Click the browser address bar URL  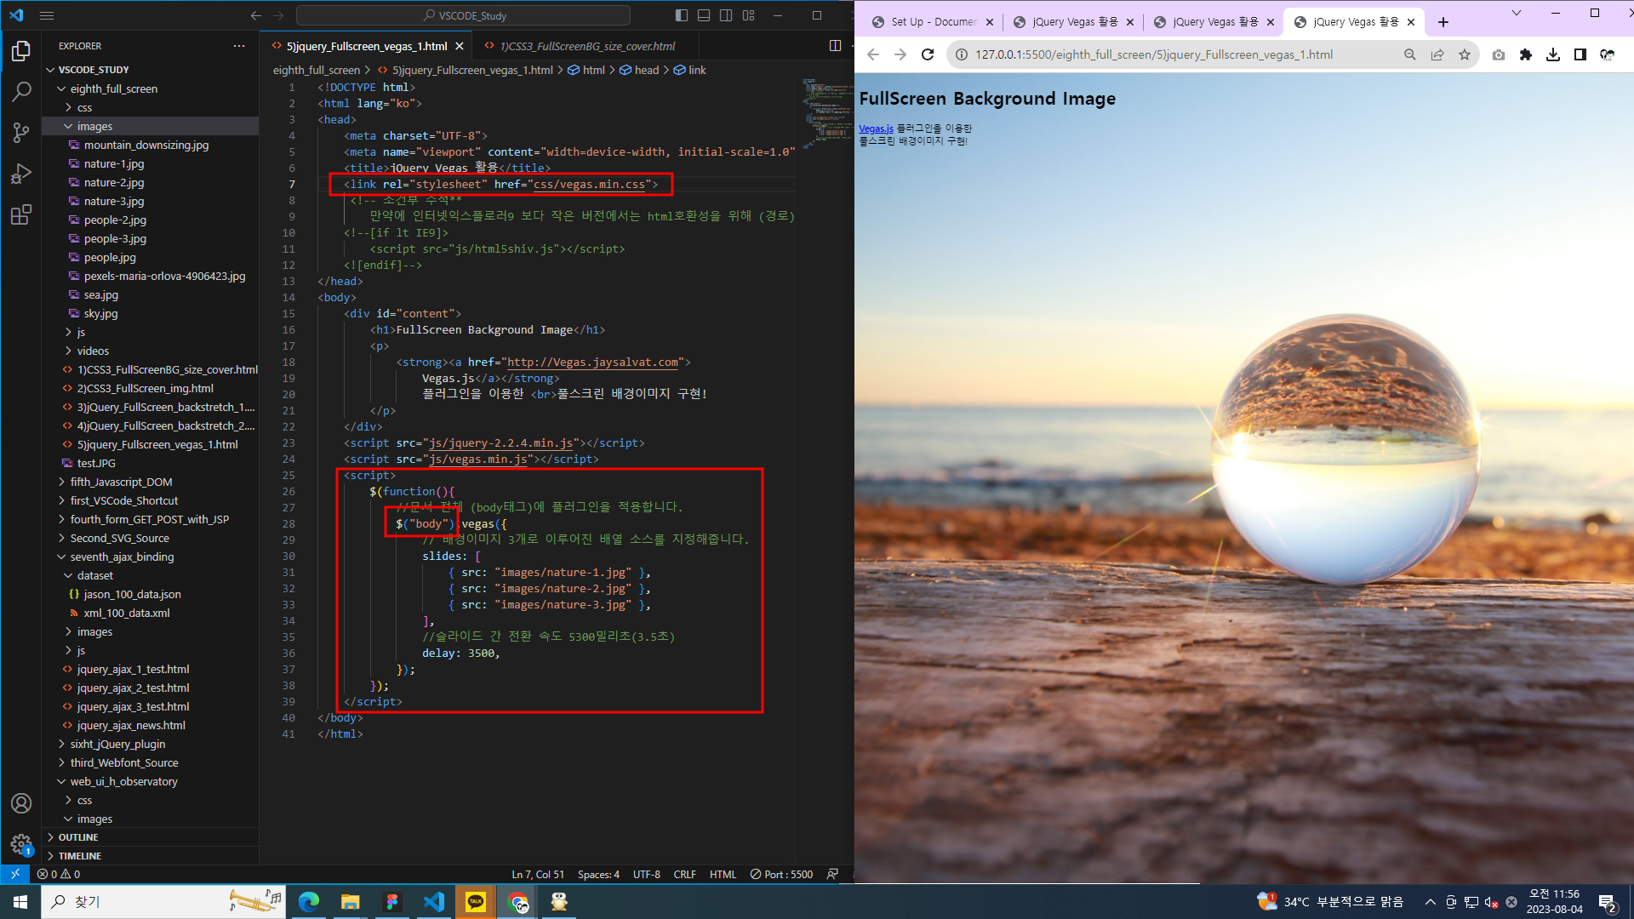pos(1153,54)
